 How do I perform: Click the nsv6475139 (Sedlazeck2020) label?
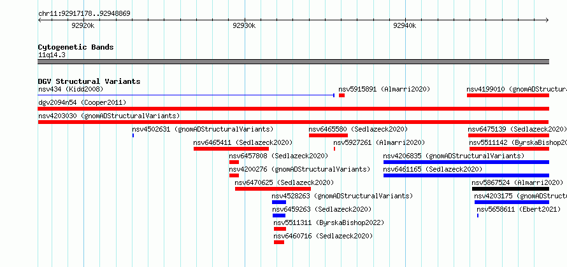517,129
